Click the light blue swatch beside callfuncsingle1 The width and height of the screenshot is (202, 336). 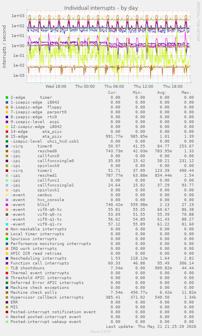pos(7,185)
